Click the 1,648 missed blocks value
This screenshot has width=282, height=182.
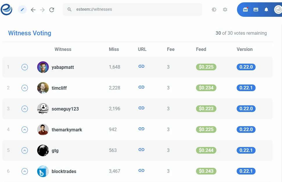tap(114, 67)
